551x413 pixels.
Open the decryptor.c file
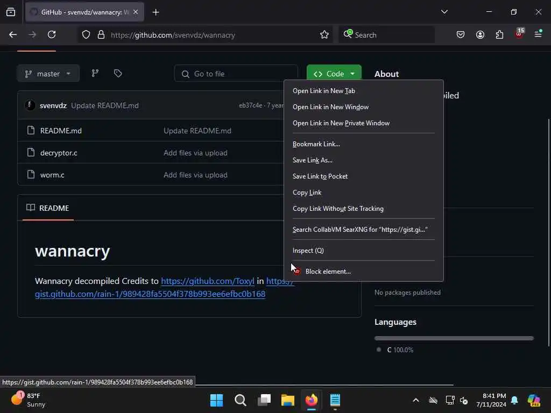[x=59, y=153]
